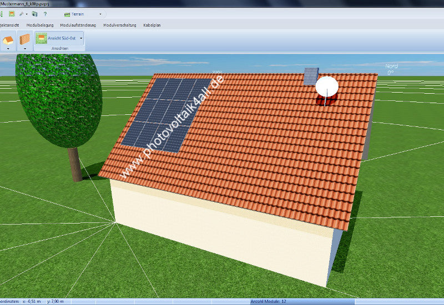Click the x coordinate -0,51 m in status bar
The width and height of the screenshot is (444, 305).
(x=32, y=302)
